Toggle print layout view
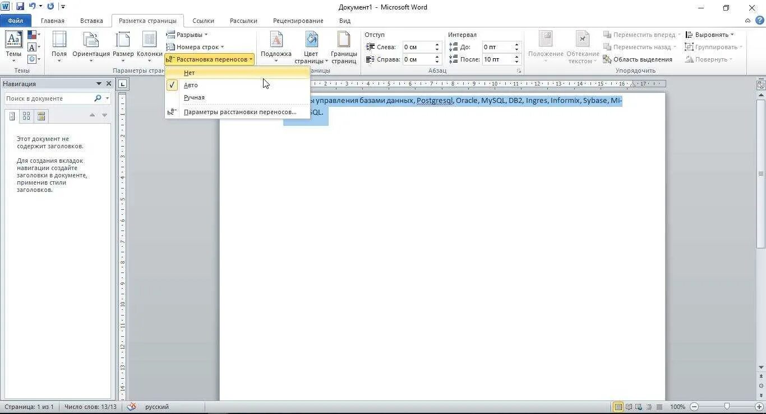 (x=618, y=407)
